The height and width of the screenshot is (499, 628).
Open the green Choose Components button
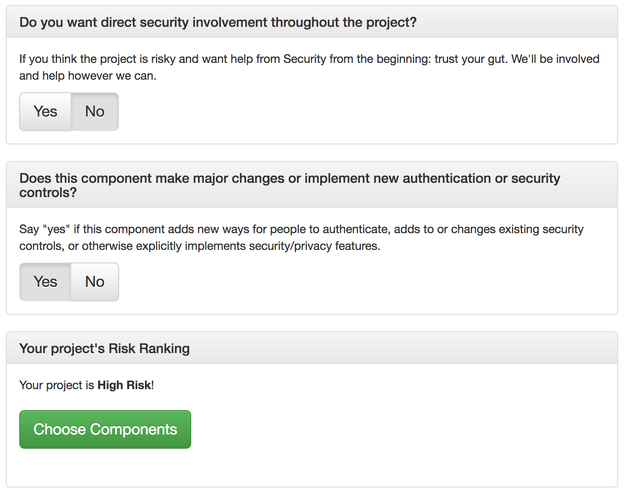(x=105, y=429)
